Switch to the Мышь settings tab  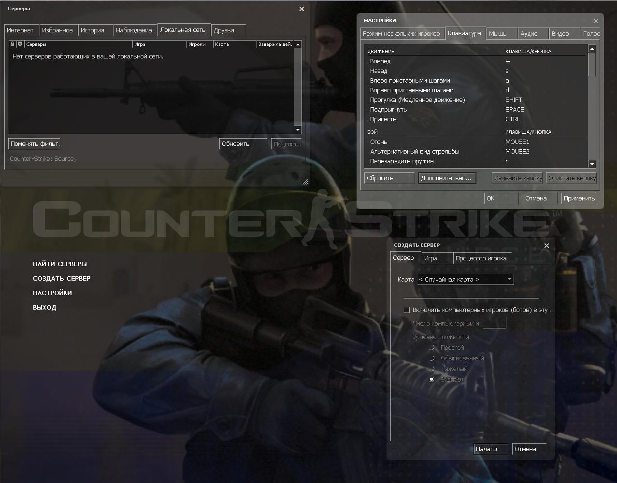pos(502,33)
